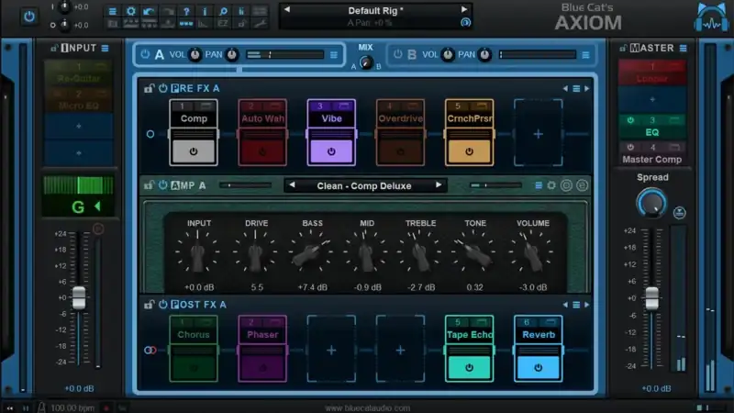Toggle the CrnchPrsr pedal footswitch

tap(469, 151)
